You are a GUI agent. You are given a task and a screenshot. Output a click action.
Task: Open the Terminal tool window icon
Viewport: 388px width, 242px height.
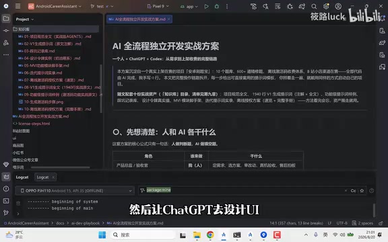click(6, 201)
